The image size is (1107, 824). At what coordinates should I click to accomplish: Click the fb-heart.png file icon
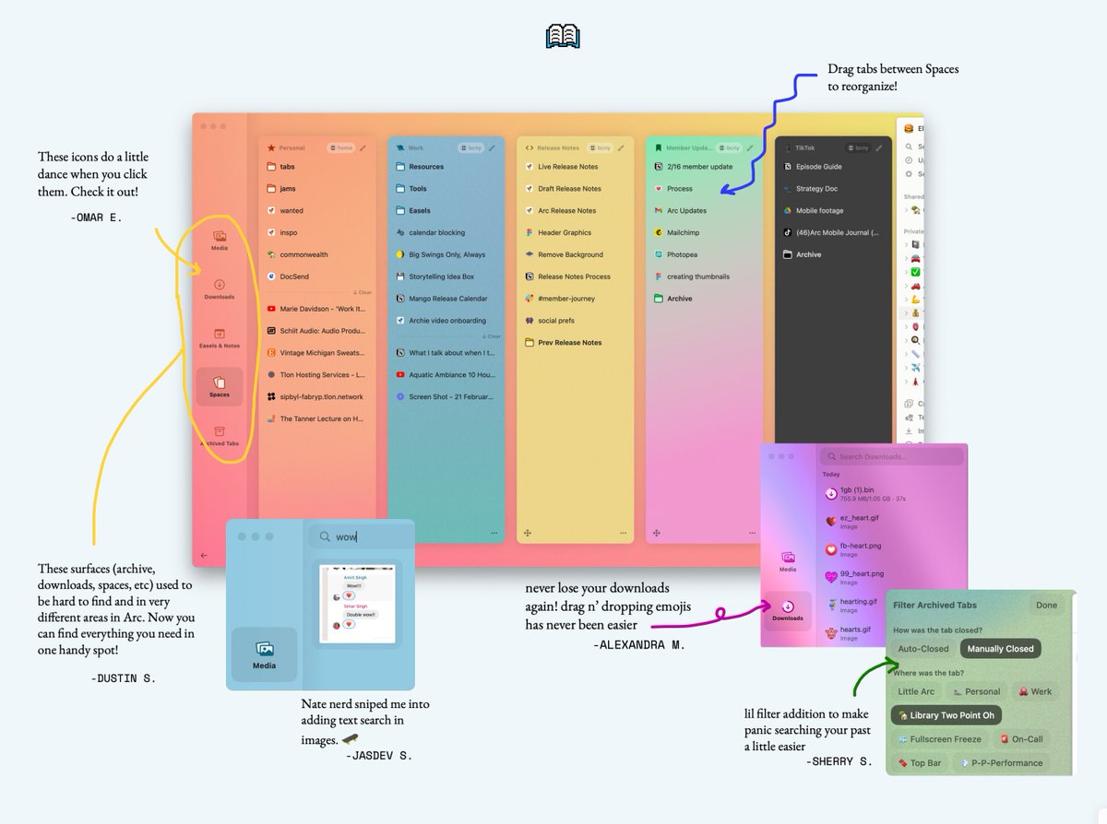coord(831,549)
